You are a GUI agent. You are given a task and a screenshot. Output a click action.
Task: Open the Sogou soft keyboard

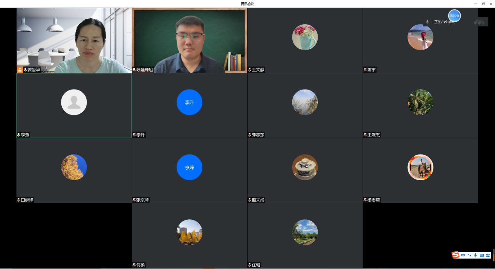click(482, 255)
